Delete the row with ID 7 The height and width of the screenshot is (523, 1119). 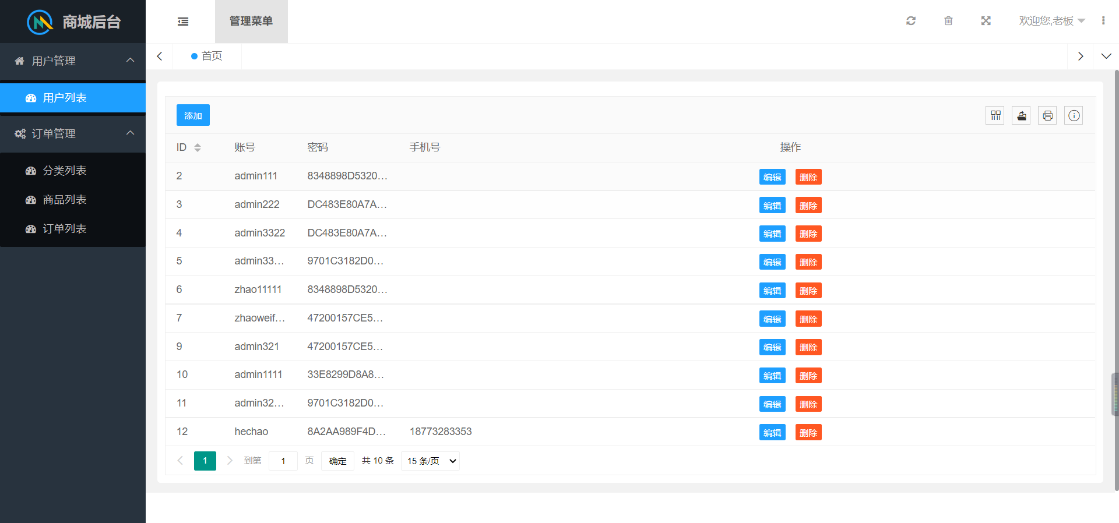click(x=808, y=319)
